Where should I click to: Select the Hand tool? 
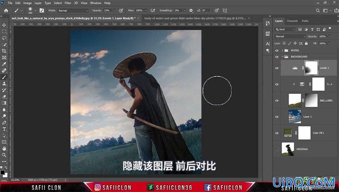pyautogui.click(x=4, y=148)
